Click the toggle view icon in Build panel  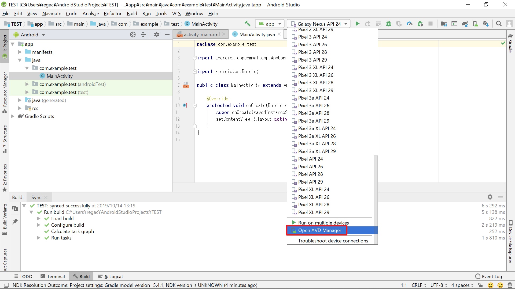[15, 208]
